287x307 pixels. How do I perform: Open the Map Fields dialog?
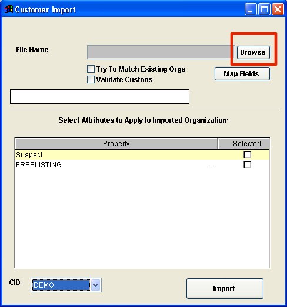[242, 74]
